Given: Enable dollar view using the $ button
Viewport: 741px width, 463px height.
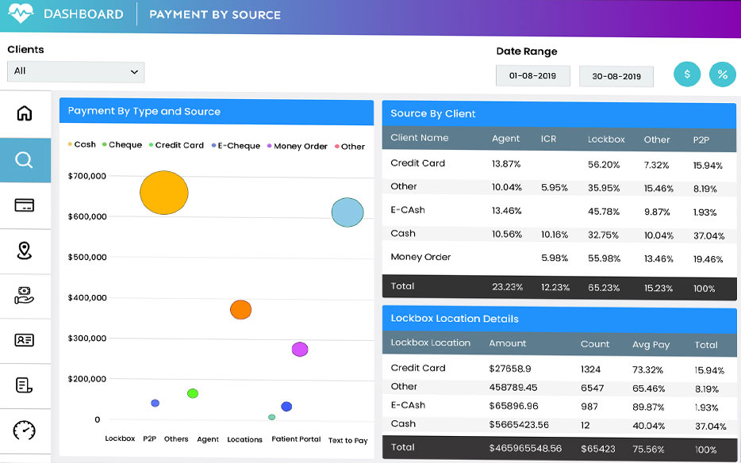Looking at the screenshot, I should click(x=686, y=75).
